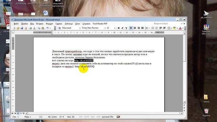
Task: Open Print Preview icon
Action: pos(34,28)
